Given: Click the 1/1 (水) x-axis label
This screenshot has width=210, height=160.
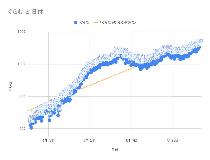Looking at the screenshot, I should click(x=131, y=140).
